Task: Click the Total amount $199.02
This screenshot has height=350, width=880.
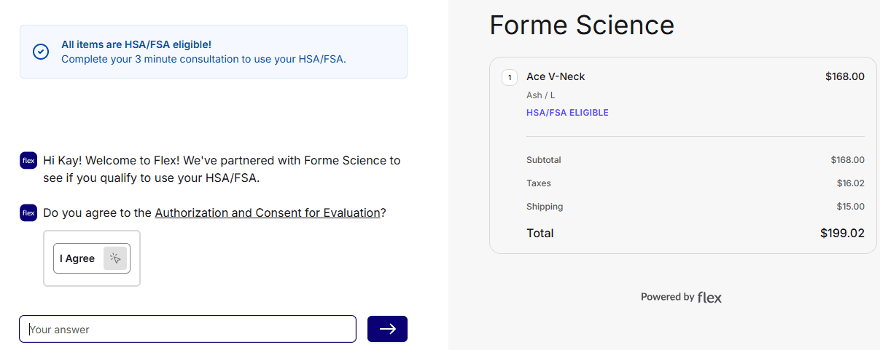Action: (x=842, y=234)
